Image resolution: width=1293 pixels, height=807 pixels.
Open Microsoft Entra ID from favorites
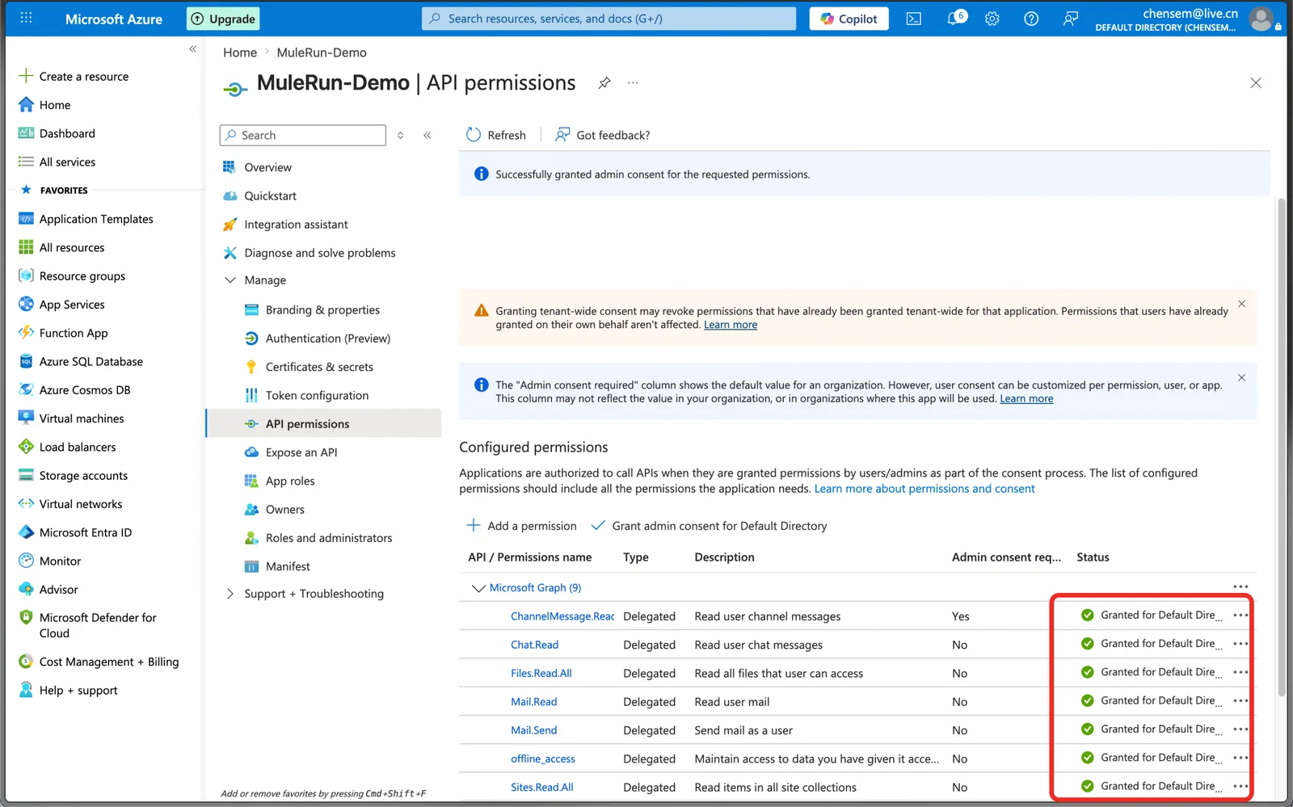point(86,532)
